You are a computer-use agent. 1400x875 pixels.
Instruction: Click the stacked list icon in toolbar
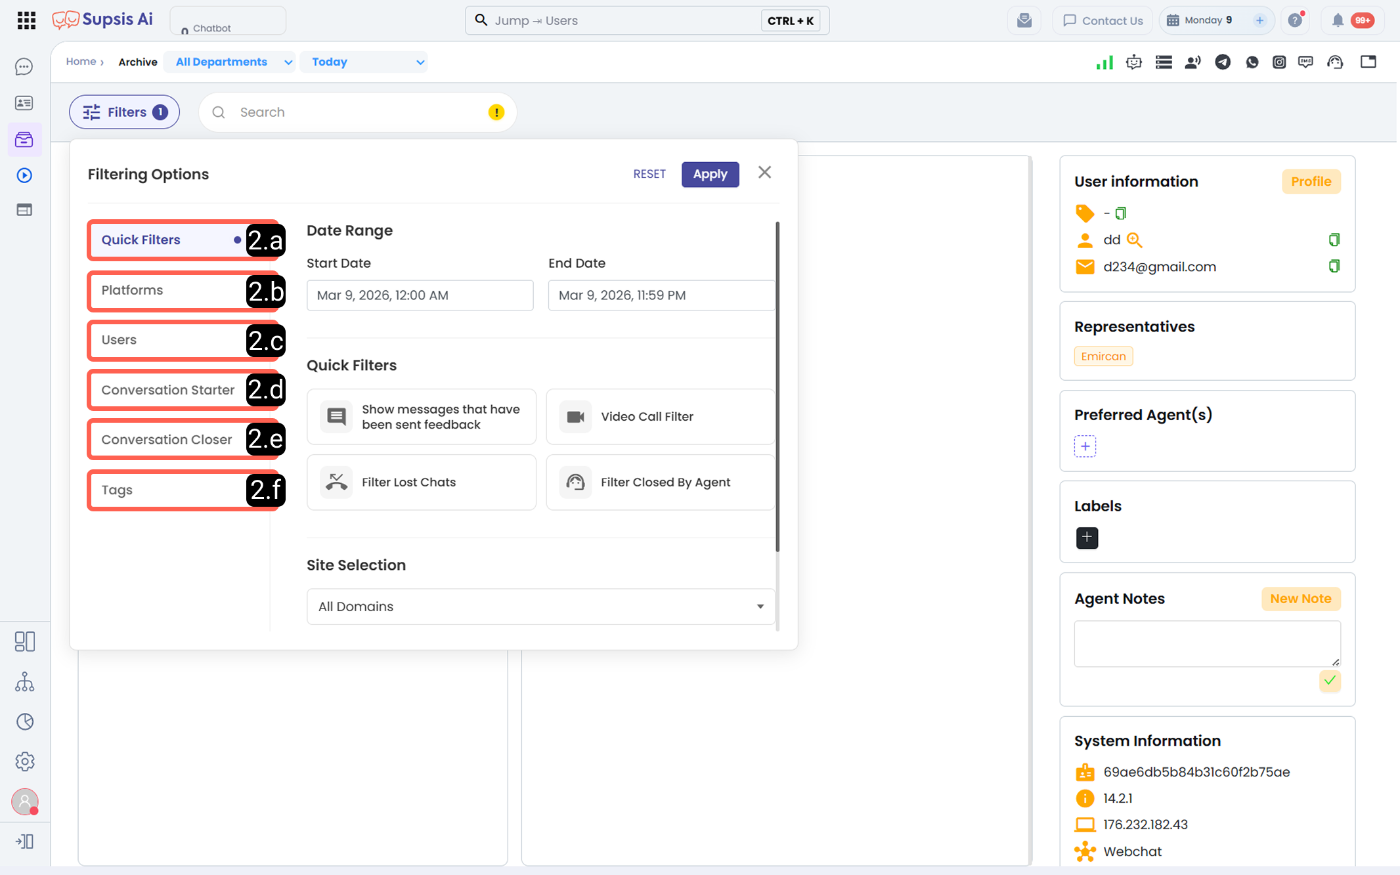pyautogui.click(x=1164, y=62)
